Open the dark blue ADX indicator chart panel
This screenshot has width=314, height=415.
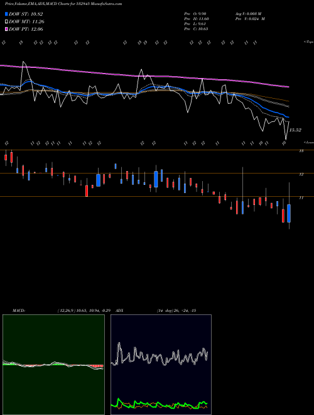tap(161, 365)
